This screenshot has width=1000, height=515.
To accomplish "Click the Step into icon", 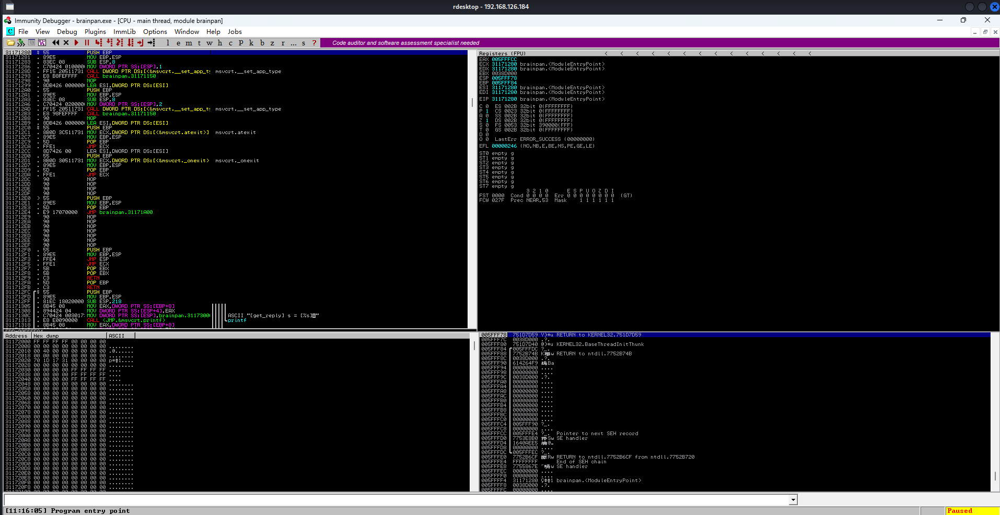I will [x=98, y=43].
